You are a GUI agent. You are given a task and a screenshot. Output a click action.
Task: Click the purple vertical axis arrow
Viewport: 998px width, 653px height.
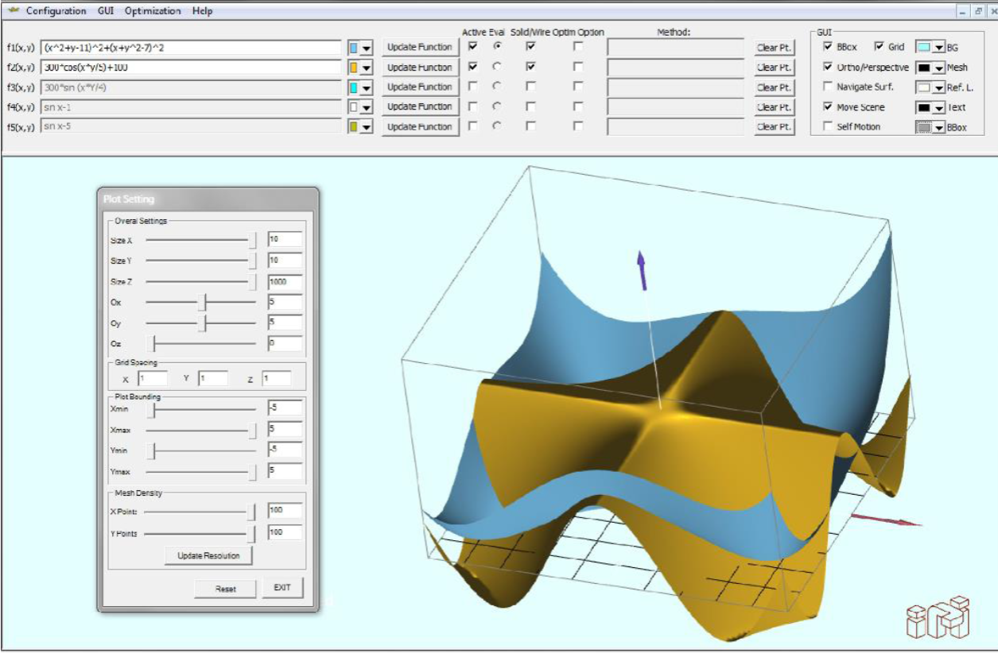tap(641, 270)
